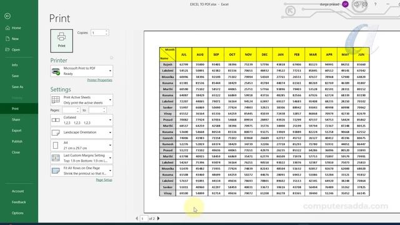Click the smiley feedback icon in title bar
The image size is (400, 225).
356,4
